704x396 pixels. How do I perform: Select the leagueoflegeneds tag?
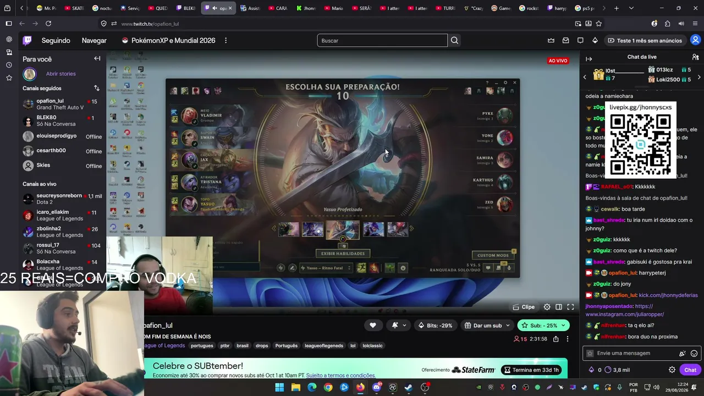324,345
